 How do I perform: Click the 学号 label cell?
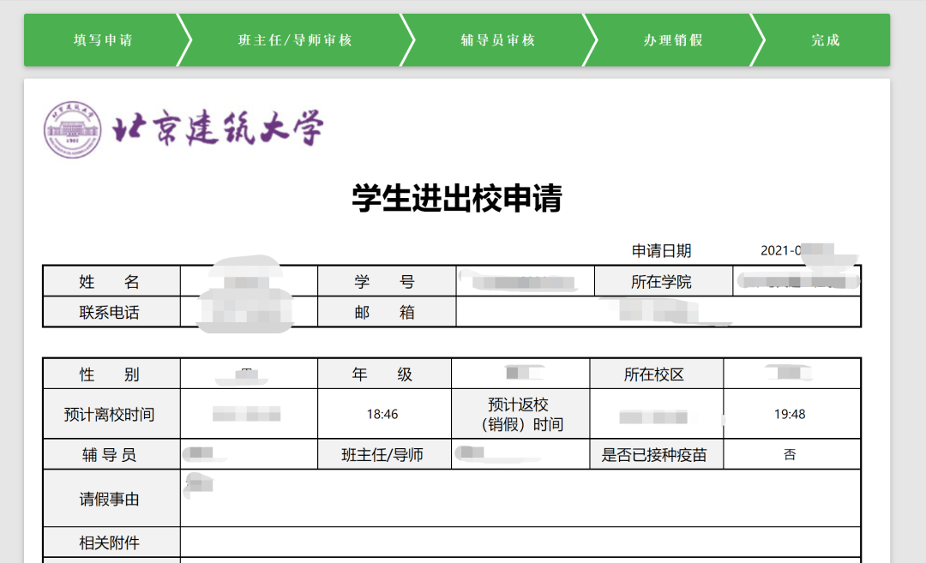[x=387, y=281]
